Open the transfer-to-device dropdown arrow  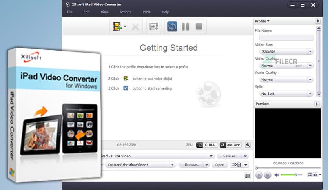(x=246, y=165)
